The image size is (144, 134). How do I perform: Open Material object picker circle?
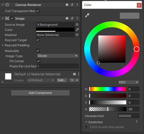tap(77, 35)
